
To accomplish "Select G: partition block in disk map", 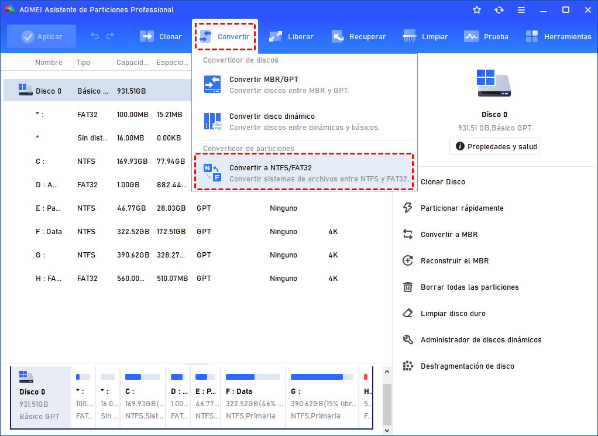I will pyautogui.click(x=322, y=397).
